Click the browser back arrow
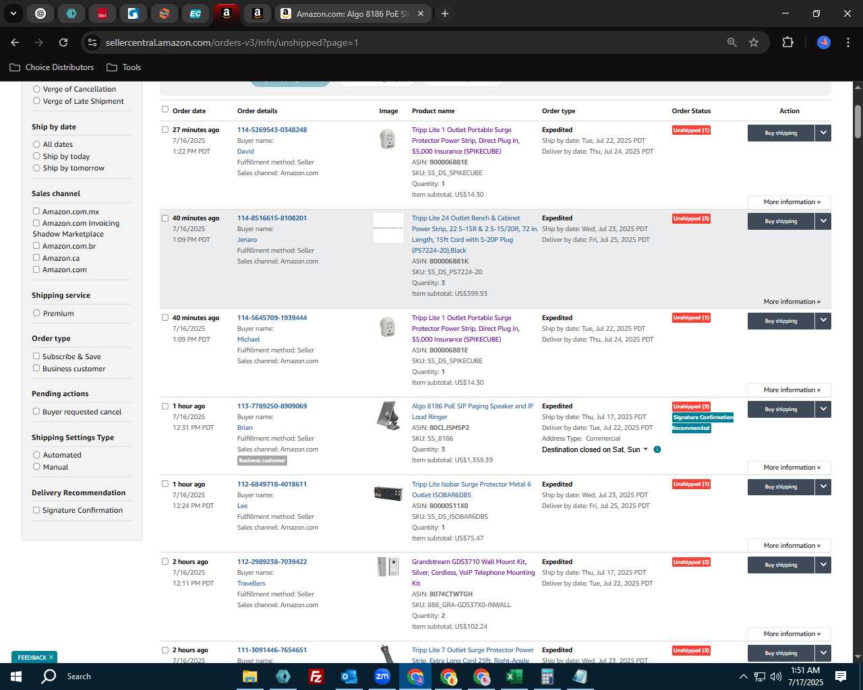The width and height of the screenshot is (863, 690). point(15,42)
